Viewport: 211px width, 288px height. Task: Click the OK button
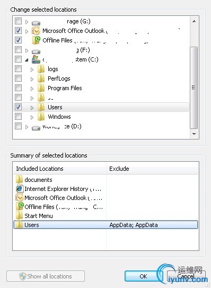coord(143,276)
